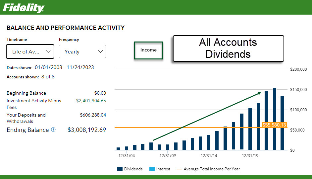Click the Ending Balance help icon

click(53, 130)
